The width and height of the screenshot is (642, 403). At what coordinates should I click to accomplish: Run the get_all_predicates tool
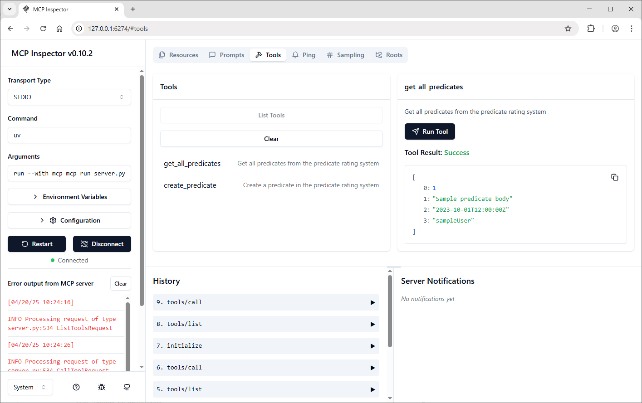point(430,131)
